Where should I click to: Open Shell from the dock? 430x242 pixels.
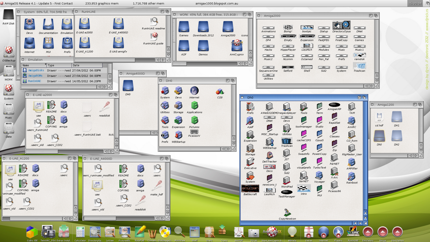click(194, 232)
